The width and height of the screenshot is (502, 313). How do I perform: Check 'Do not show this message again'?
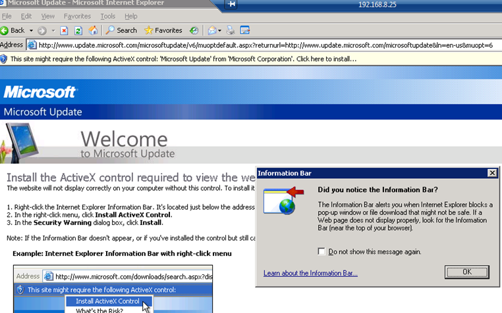[x=321, y=251]
